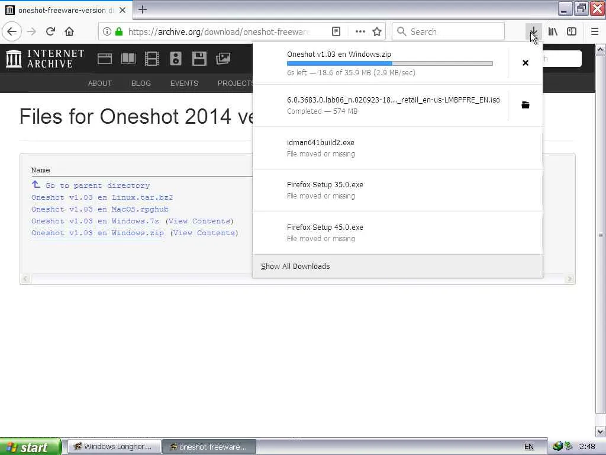The image size is (606, 455).
Task: Go to PROJECTS in archive navigation
Action: (235, 84)
